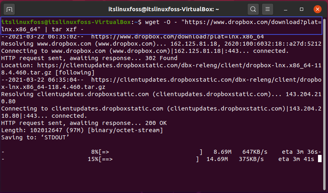The height and width of the screenshot is (193, 328).
Task: Click the '--2021-03-22 06:35:04--' timestamp
Action: [42, 80]
